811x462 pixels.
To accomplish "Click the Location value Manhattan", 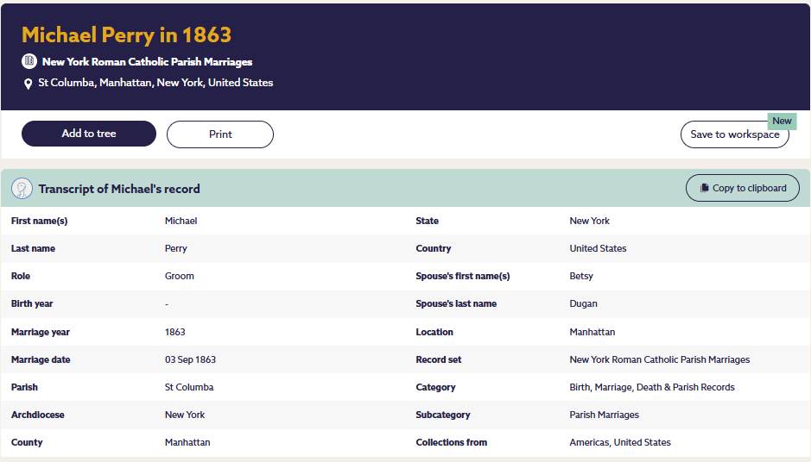I will tap(592, 332).
